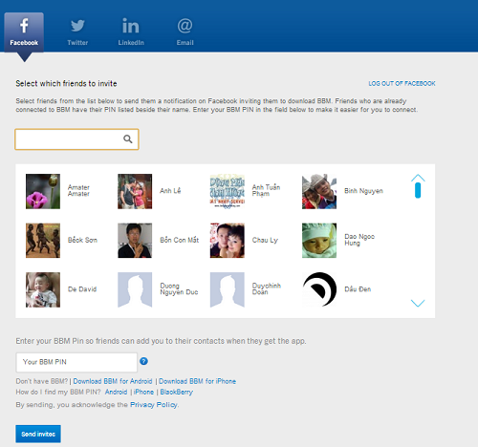478x447 pixels.
Task: Select Dao Ngoc Hung's baby photo
Action: (319, 241)
